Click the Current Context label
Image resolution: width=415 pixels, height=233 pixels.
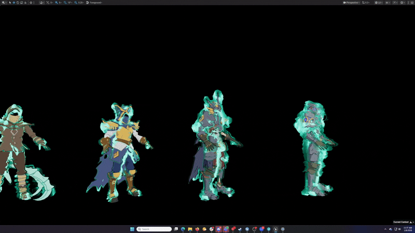[x=400, y=222]
